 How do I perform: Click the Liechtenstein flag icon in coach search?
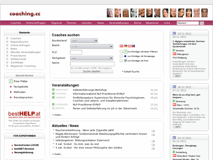click(x=133, y=46)
